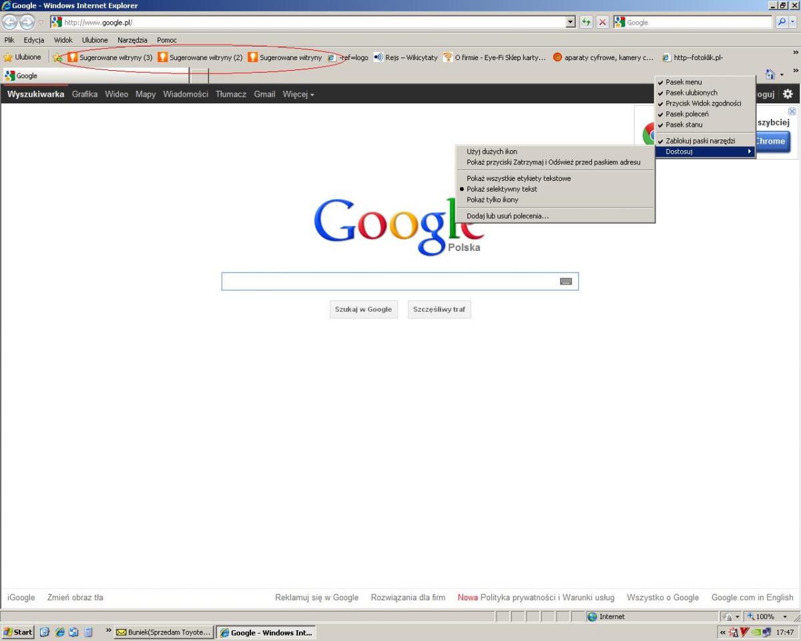Toggle Zablokuj paski narzędzi option
Image resolution: width=801 pixels, height=641 pixels.
(705, 141)
